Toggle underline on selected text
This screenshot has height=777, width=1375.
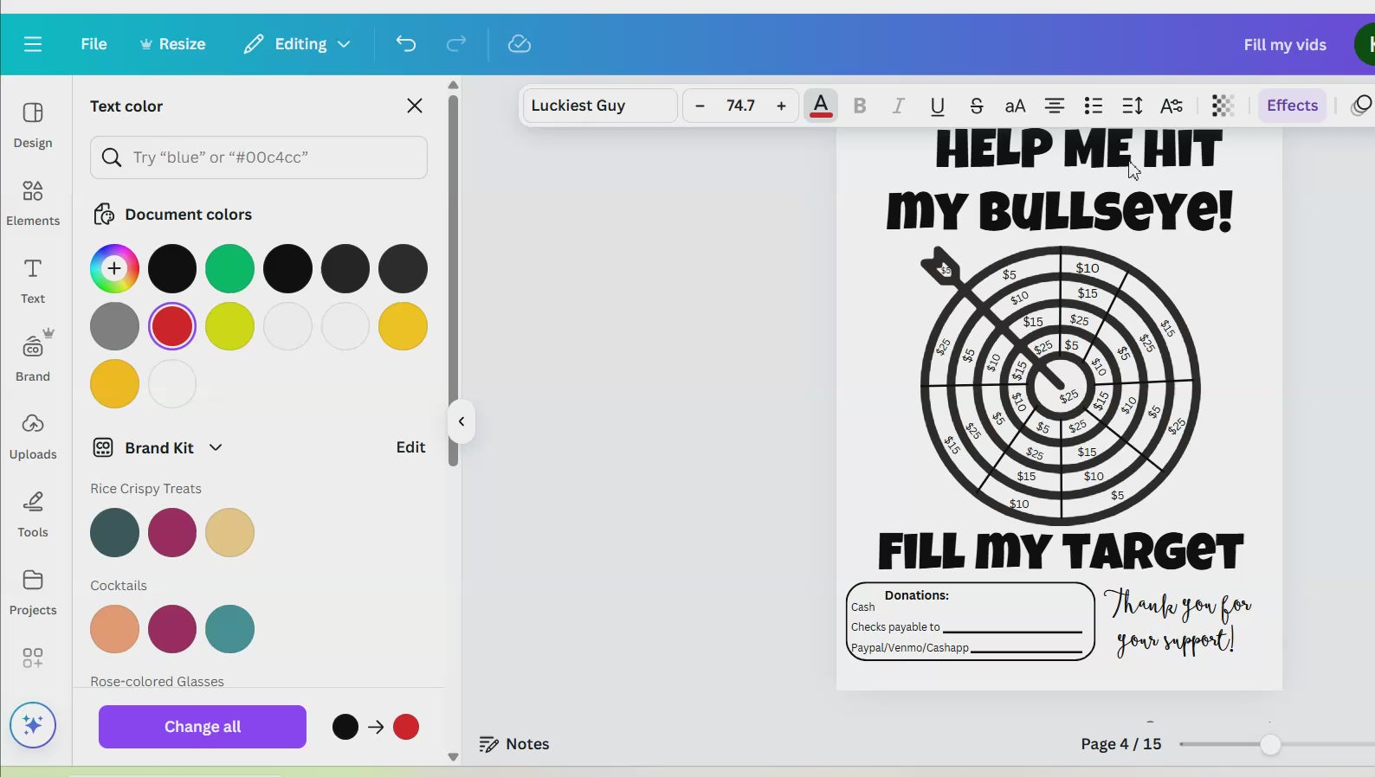click(937, 106)
